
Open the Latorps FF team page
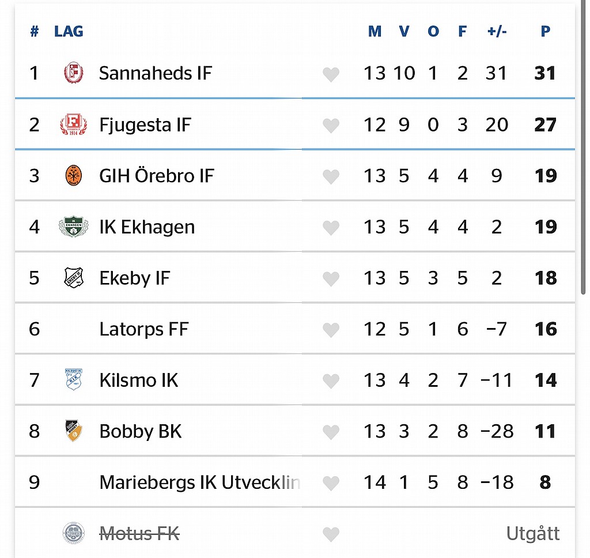[143, 329]
